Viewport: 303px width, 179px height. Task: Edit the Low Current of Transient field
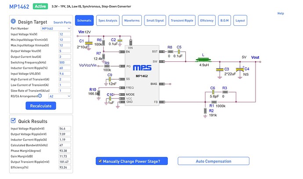[x=65, y=85]
